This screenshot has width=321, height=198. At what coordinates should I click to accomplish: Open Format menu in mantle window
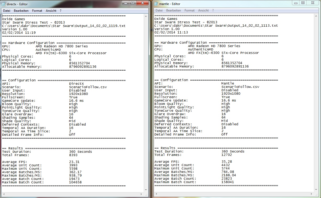[190, 10]
